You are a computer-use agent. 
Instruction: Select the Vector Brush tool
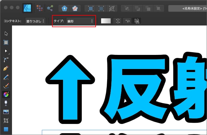6,86
